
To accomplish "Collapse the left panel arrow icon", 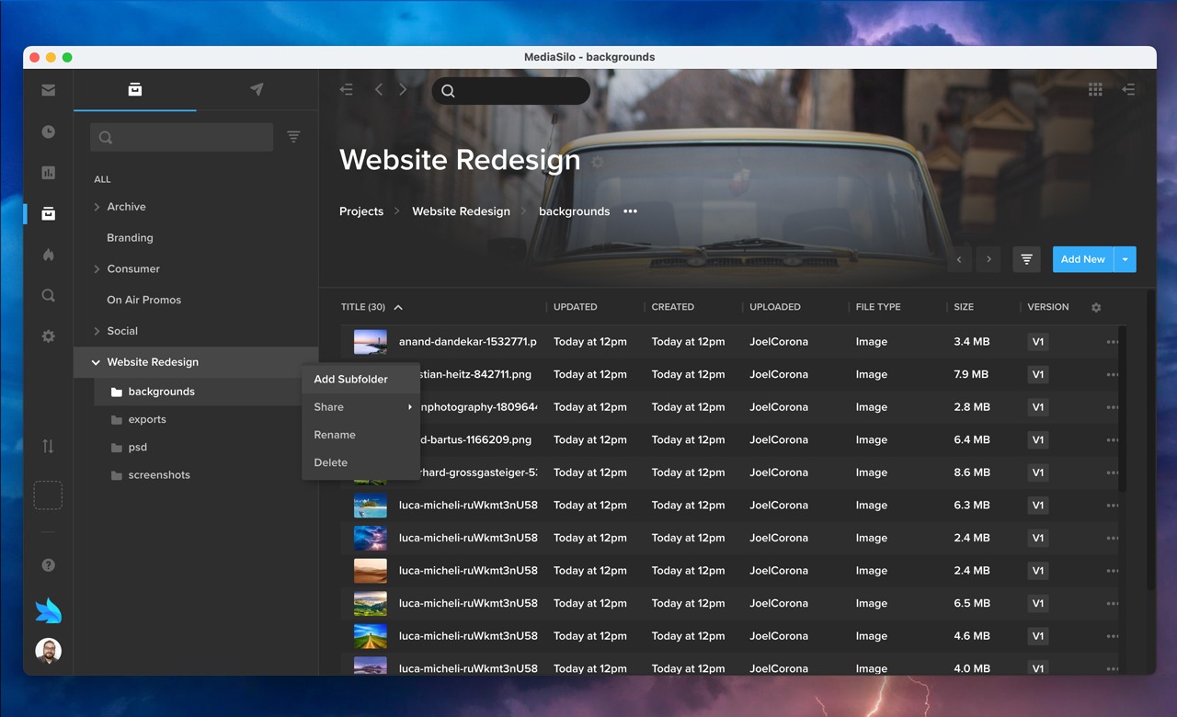I will point(346,89).
